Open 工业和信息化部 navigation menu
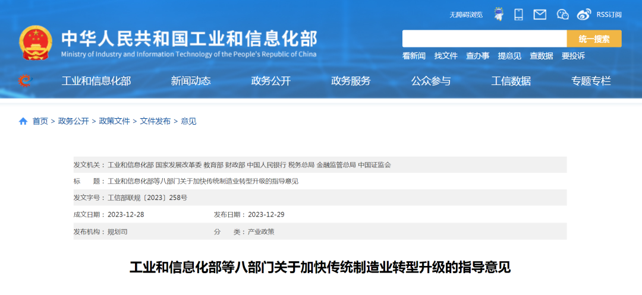 tap(96, 81)
